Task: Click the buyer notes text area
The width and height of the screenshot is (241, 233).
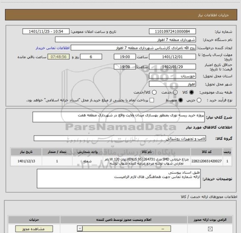Action: click(119, 179)
